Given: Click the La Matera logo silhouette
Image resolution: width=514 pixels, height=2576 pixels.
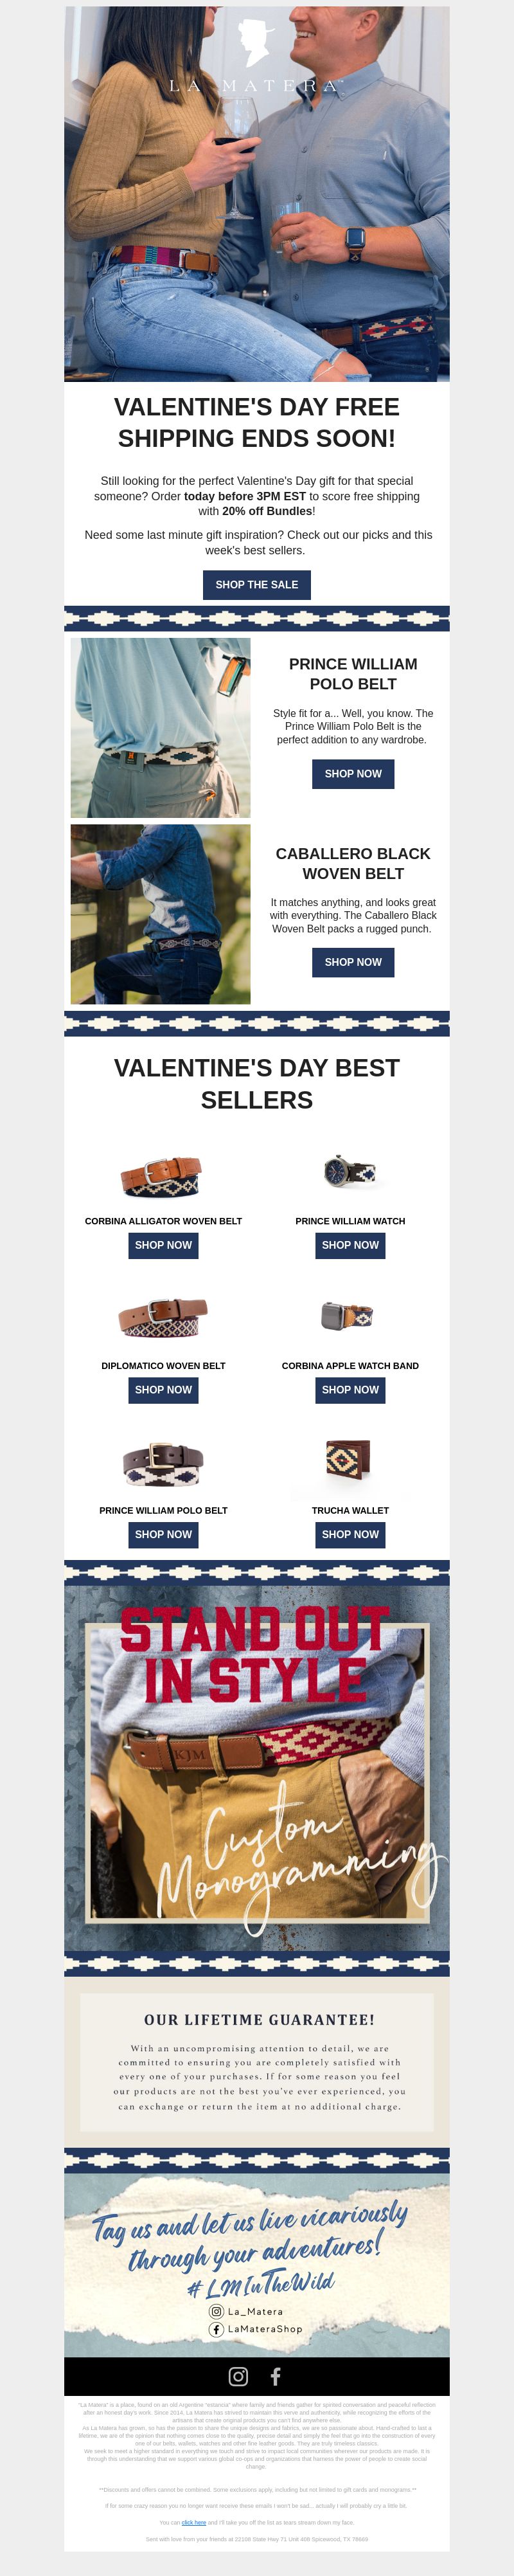Looking at the screenshot, I should point(257,44).
